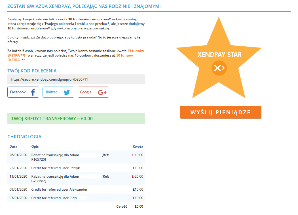
Task: Click the £-20.00 amount on 11/01/2020
Action: pos(138,177)
